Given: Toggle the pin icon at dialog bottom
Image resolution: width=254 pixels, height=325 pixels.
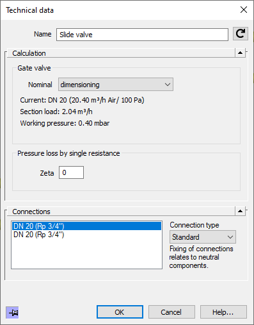Looking at the screenshot, I should 12,313.
